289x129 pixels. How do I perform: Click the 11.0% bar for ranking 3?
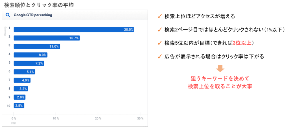coord(37,46)
